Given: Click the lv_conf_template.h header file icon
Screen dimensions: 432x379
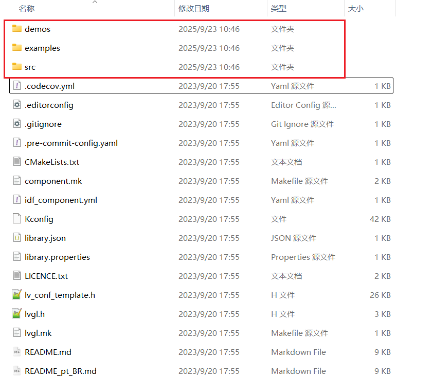Looking at the screenshot, I should point(17,294).
